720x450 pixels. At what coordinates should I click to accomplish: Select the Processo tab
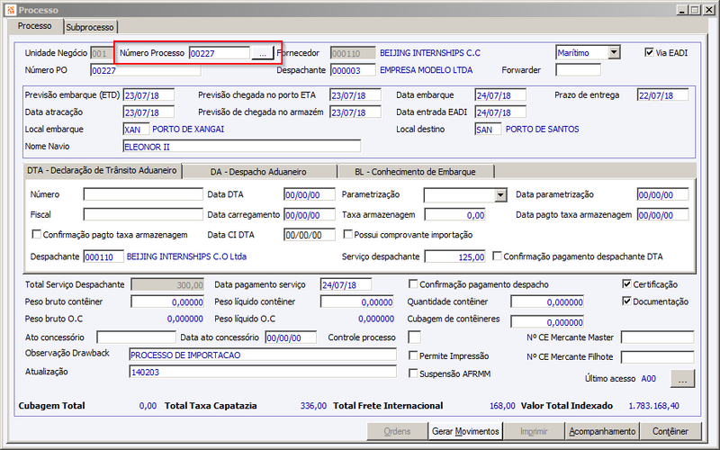(x=35, y=26)
